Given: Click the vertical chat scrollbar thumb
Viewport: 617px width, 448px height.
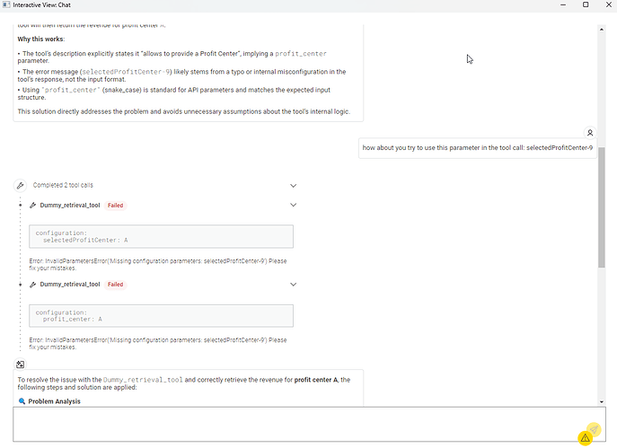Looking at the screenshot, I should point(602,206).
